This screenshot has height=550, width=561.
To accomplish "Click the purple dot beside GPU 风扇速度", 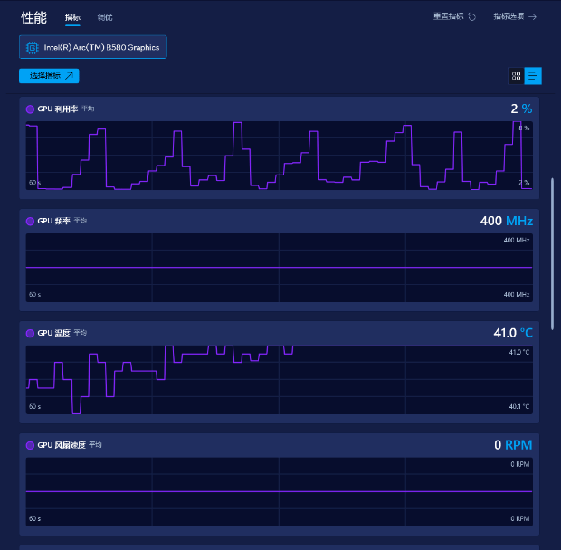I will point(30,446).
